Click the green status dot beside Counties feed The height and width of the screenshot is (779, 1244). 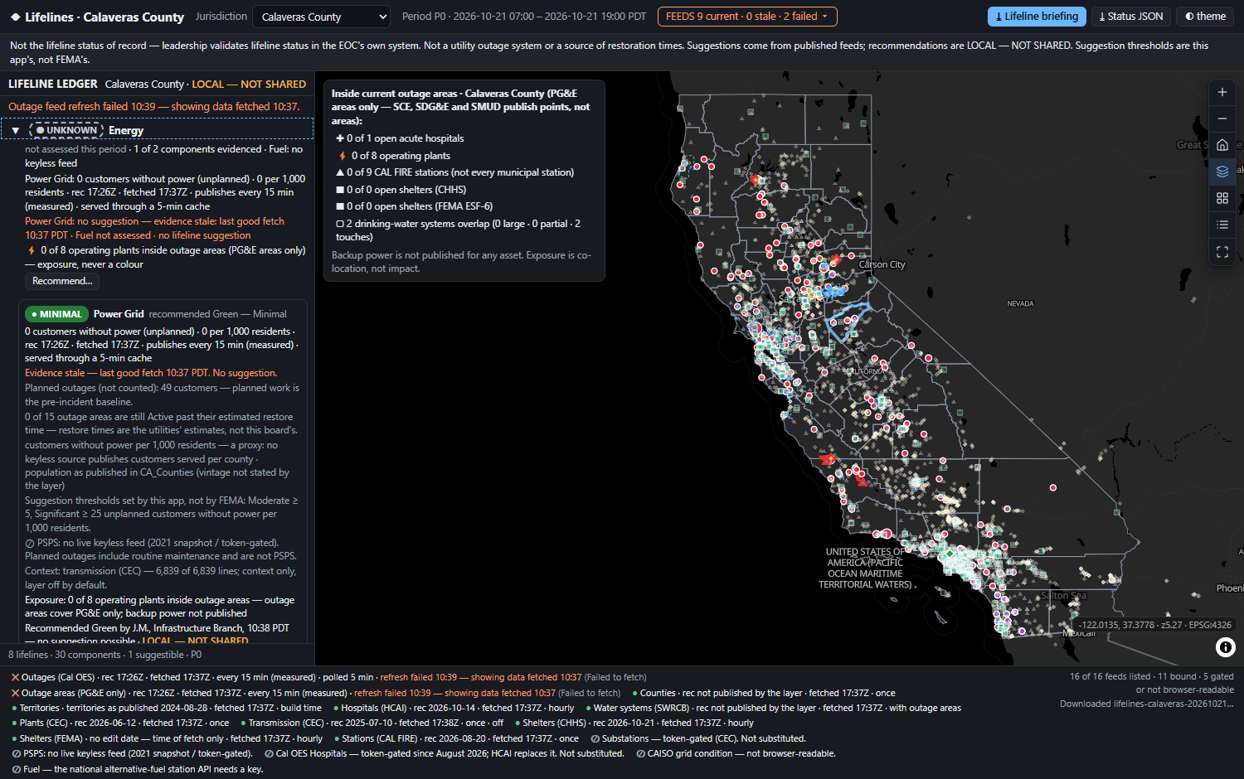pos(635,693)
